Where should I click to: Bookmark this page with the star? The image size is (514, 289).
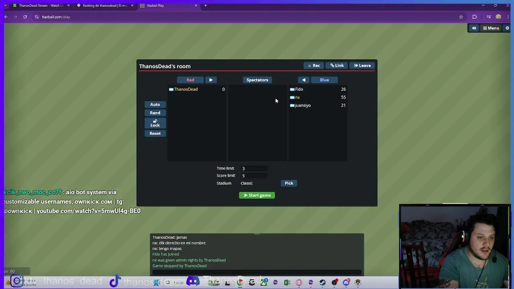coord(461,17)
